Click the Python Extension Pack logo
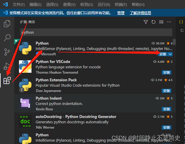This screenshot has width=185, height=144. (25, 85)
